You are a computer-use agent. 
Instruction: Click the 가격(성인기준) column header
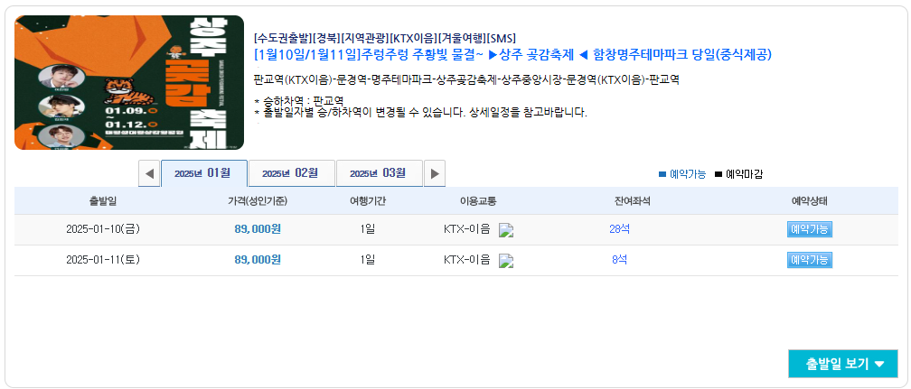(x=258, y=201)
